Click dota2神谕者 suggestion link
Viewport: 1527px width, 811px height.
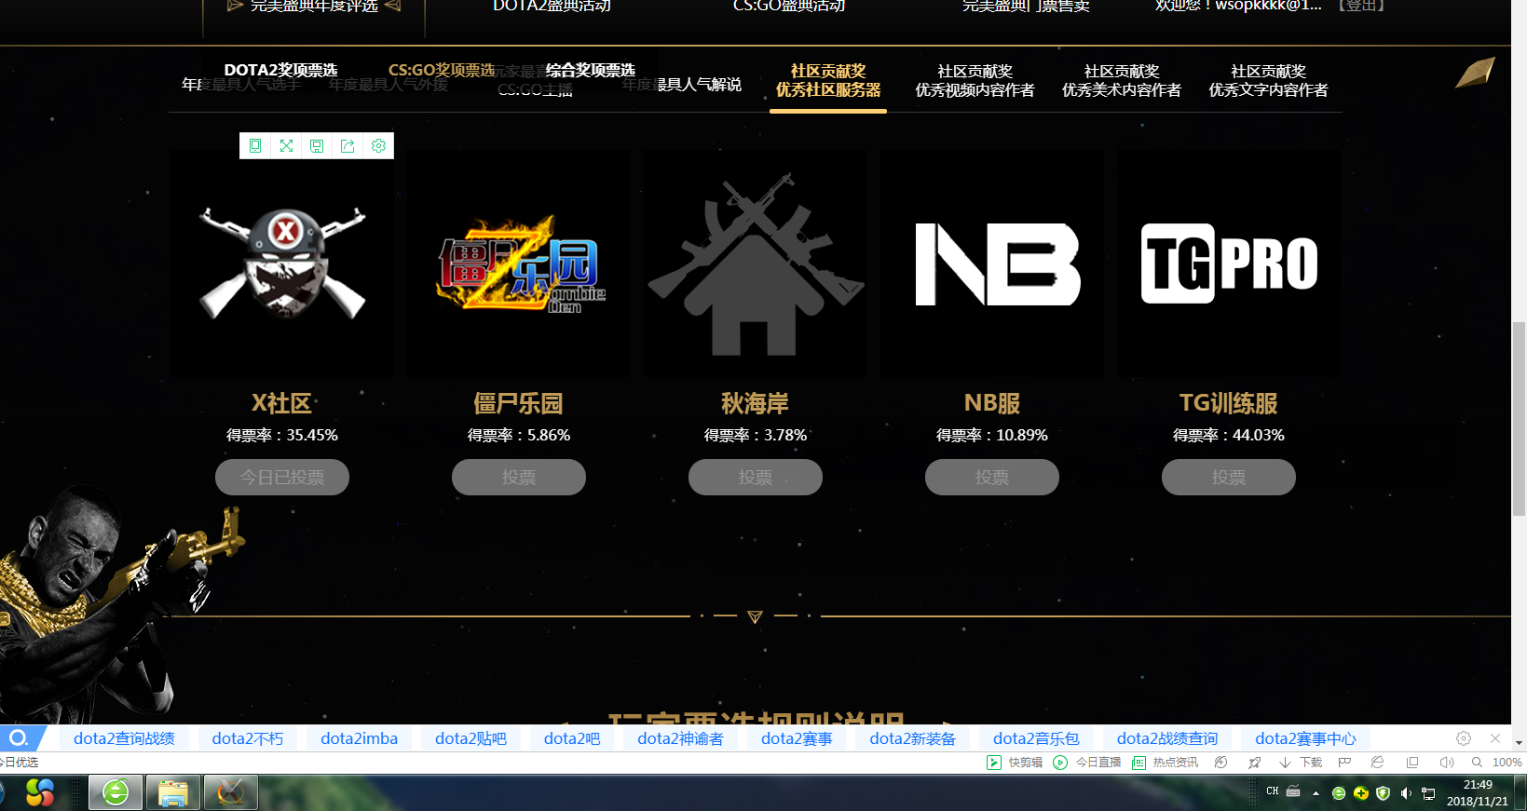(680, 738)
